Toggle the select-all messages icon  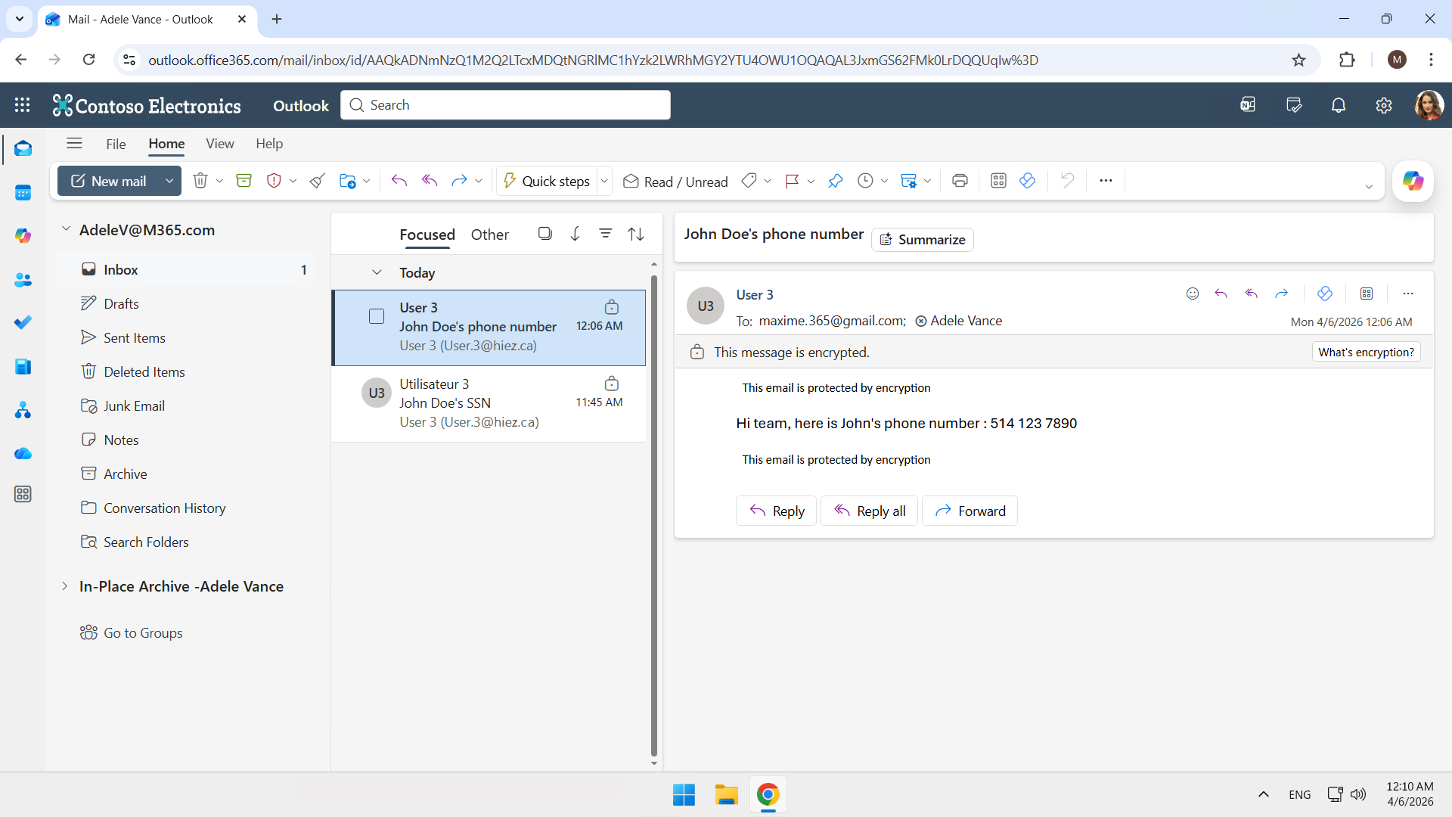(544, 234)
